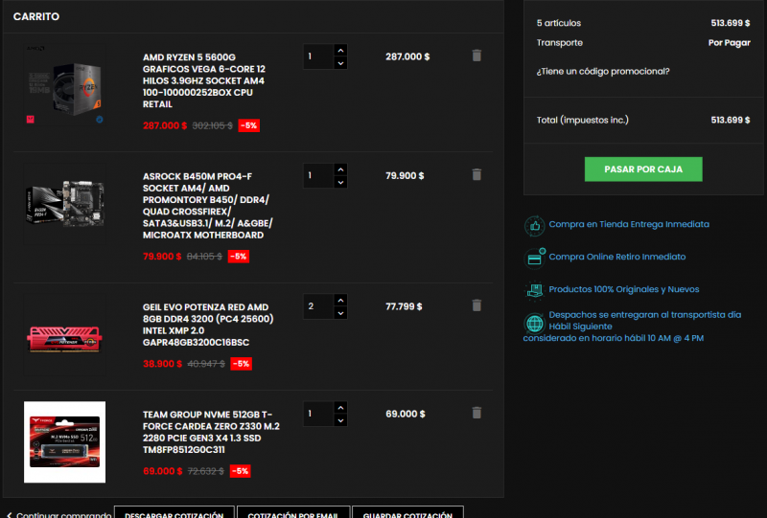The height and width of the screenshot is (518, 767).
Task: Click red 38.900 $ unit price
Action: pyautogui.click(x=162, y=364)
